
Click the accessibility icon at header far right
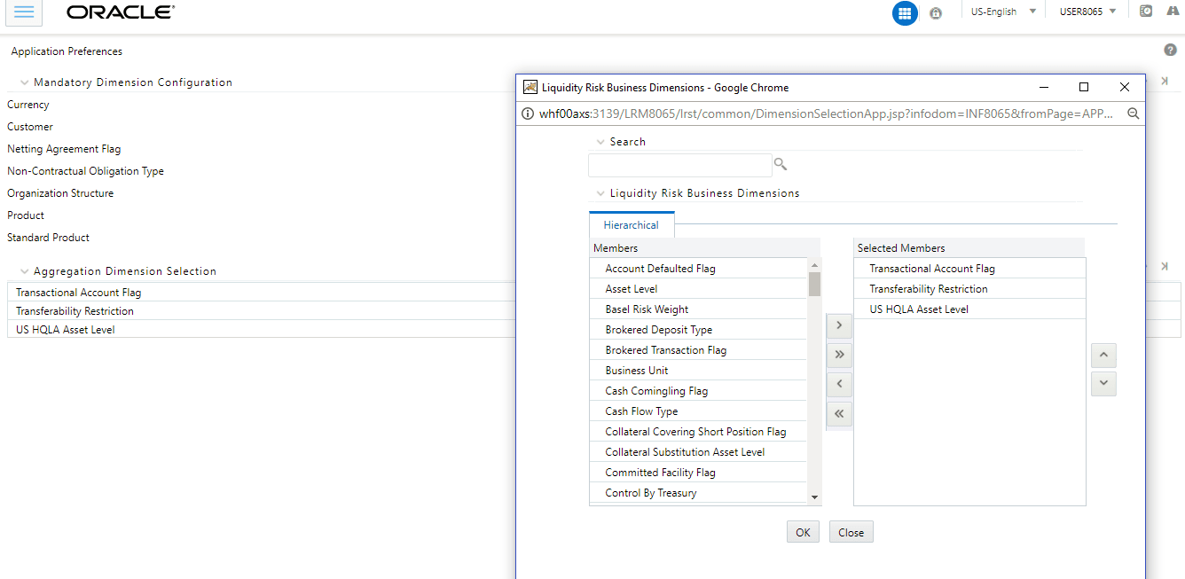point(1173,12)
